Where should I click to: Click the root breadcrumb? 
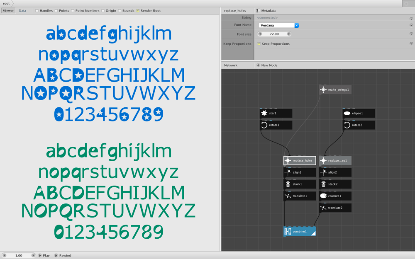click(6, 3)
